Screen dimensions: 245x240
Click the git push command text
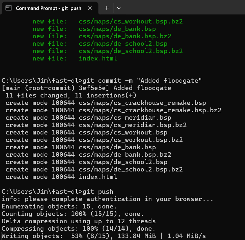[x=98, y=191]
